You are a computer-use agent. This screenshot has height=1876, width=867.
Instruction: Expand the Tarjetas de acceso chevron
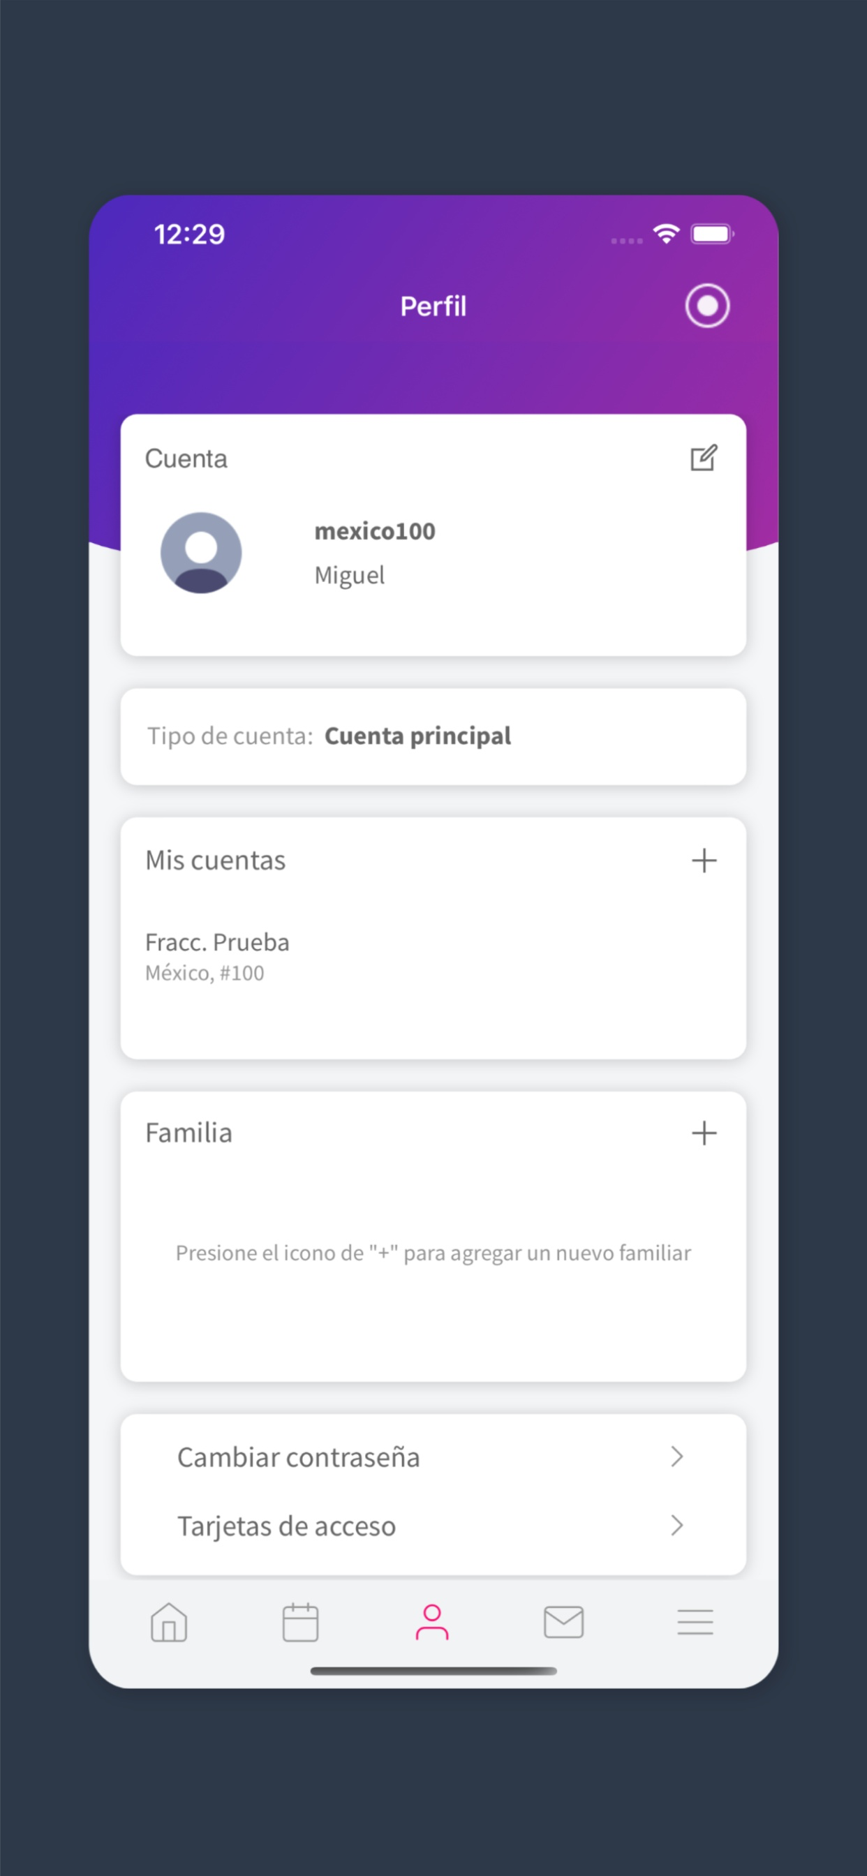[677, 1525]
